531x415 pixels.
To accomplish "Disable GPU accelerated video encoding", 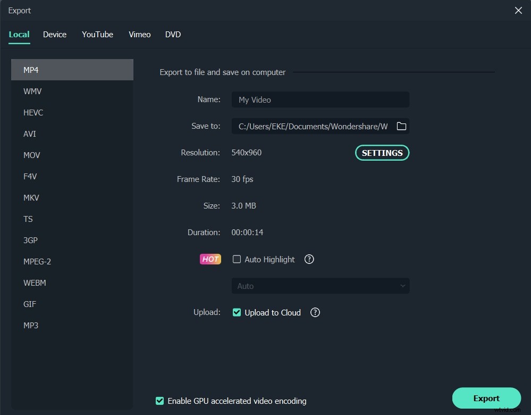I will (159, 401).
